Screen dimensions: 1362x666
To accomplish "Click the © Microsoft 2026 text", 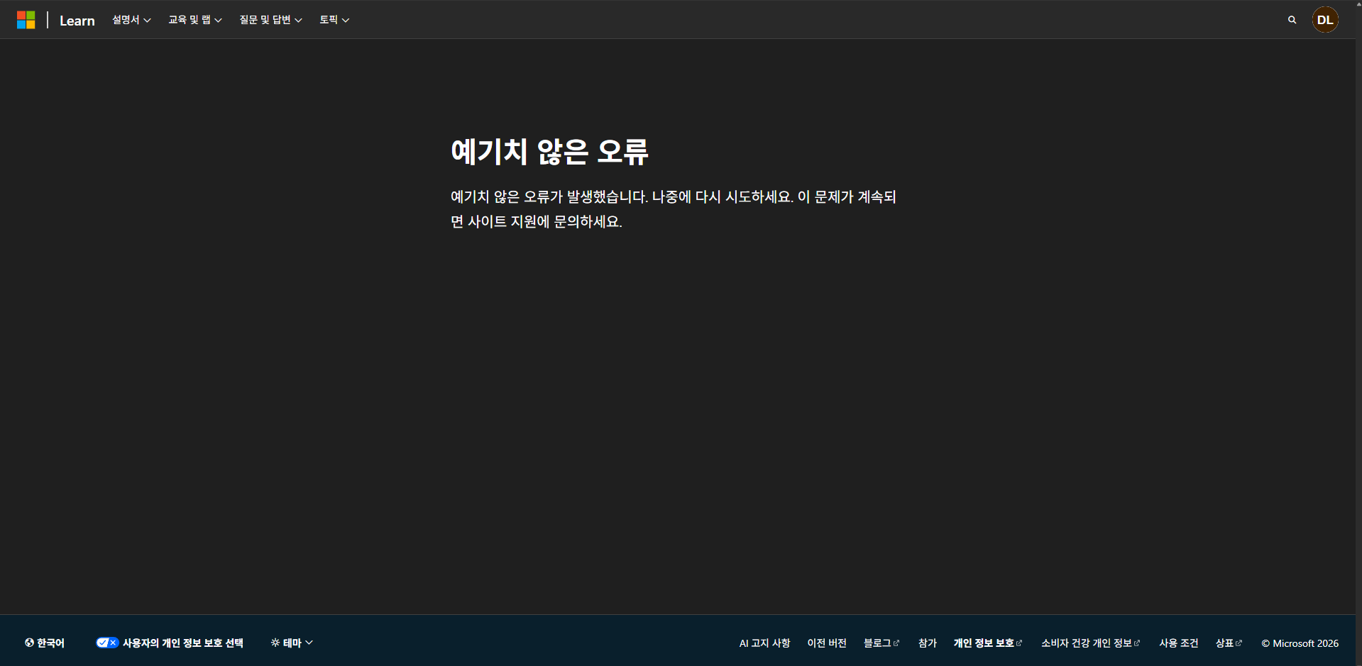I will coord(1300,643).
